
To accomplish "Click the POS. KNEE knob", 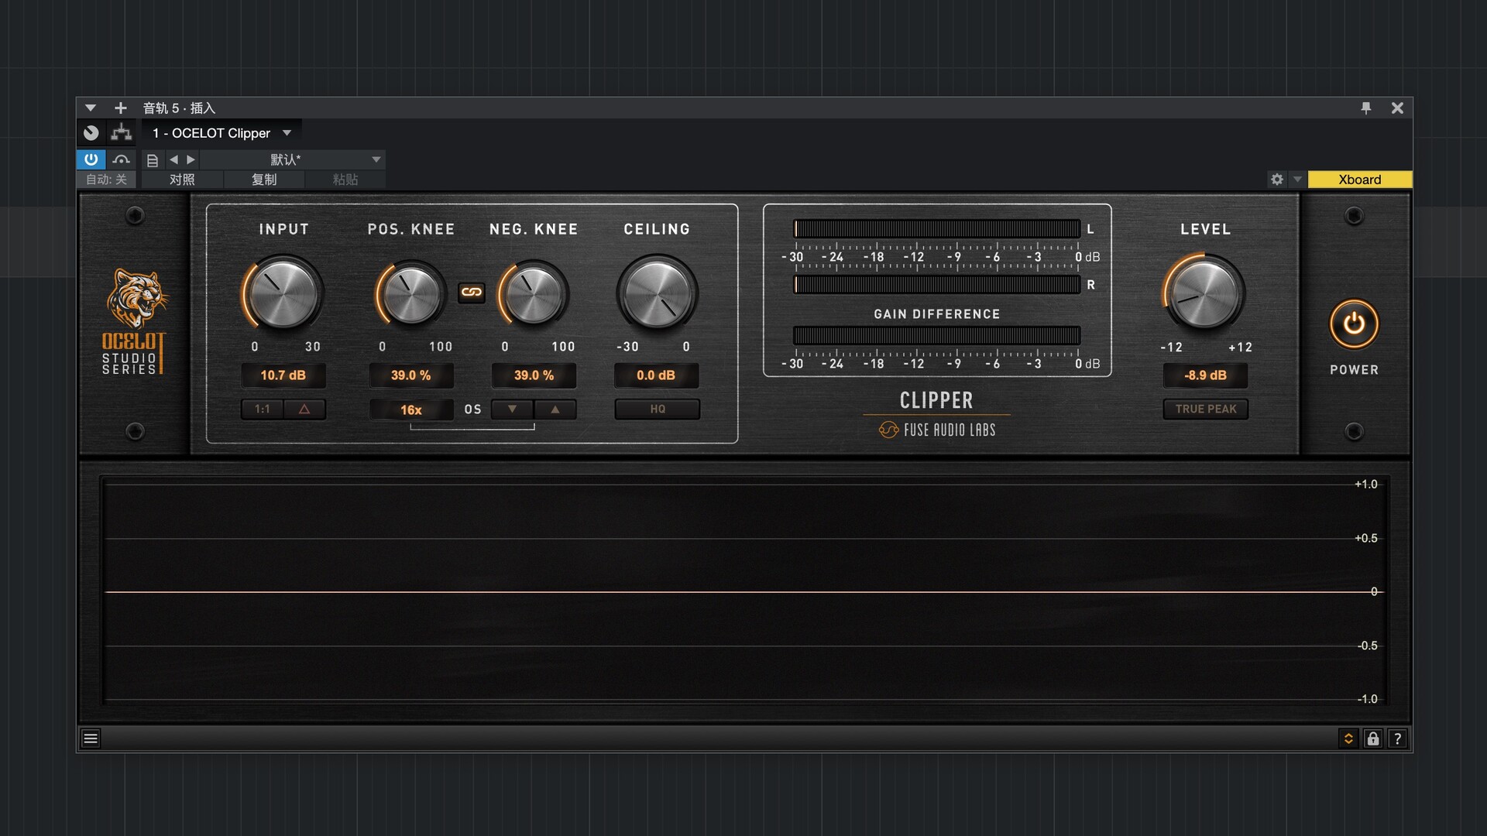I will 411,295.
